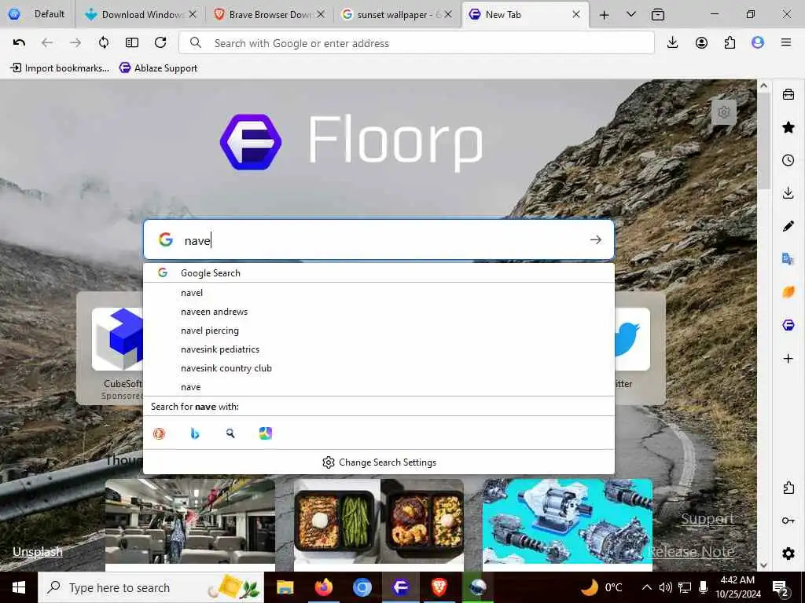Click the blue profile avatar icon

point(758,42)
